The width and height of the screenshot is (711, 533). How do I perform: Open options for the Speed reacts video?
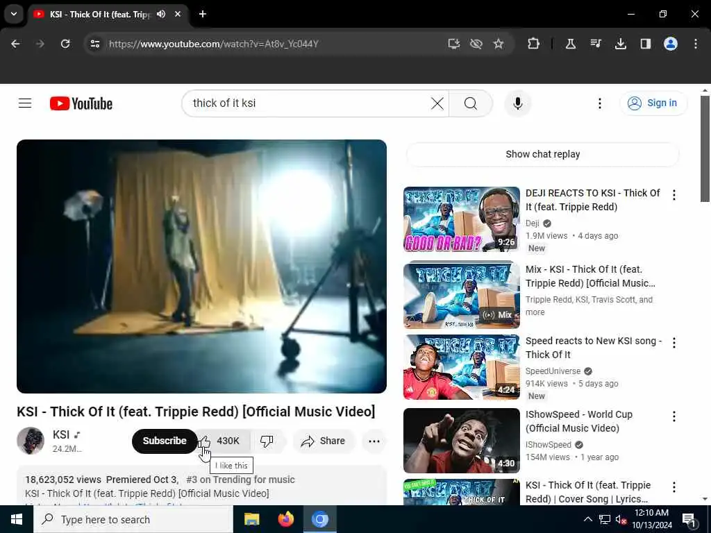point(674,343)
